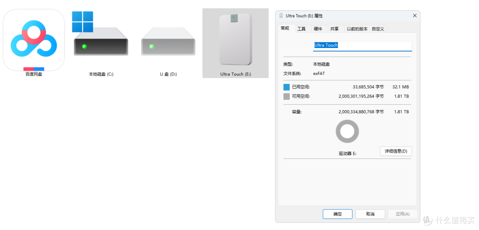The height and width of the screenshot is (230, 479).
Task: Click the Ultra Touch (E:) label under the drive
Action: 236,74
